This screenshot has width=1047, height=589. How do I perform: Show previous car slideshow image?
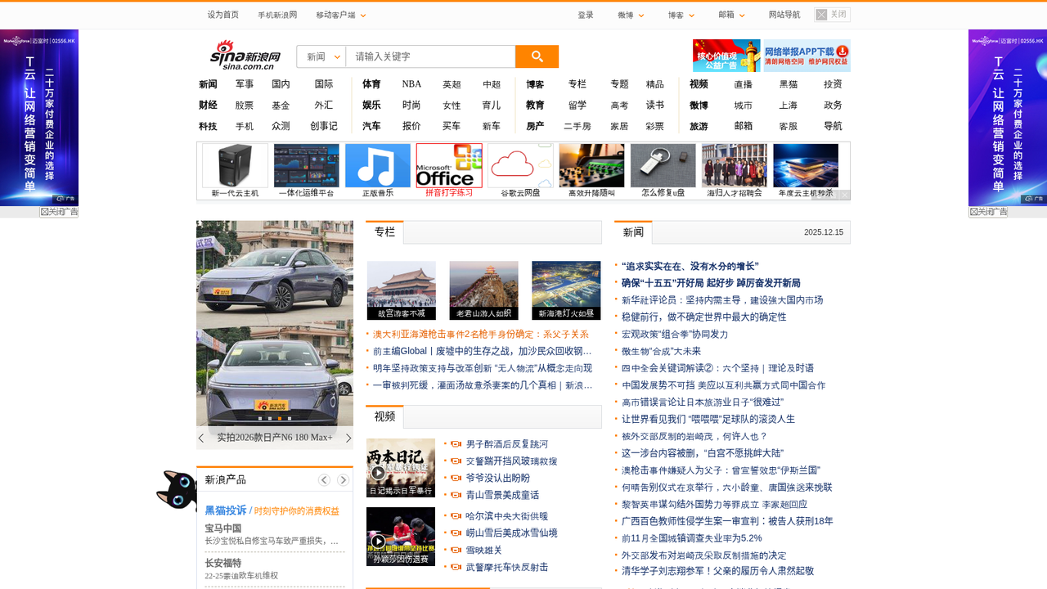coord(201,438)
